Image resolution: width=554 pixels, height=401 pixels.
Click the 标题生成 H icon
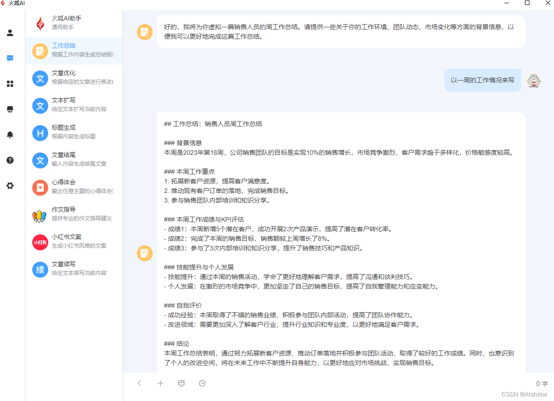40,133
